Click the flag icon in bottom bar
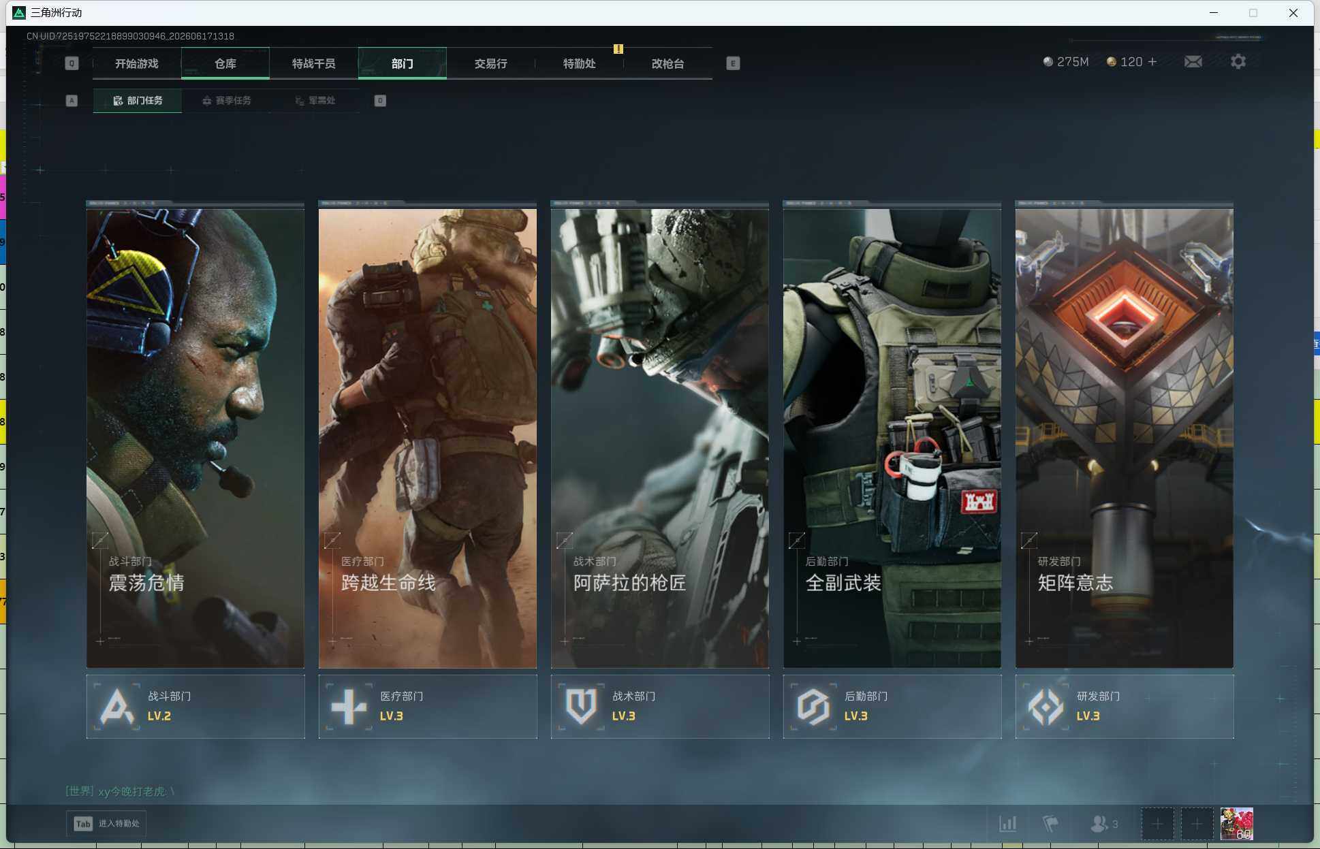 tap(1050, 824)
